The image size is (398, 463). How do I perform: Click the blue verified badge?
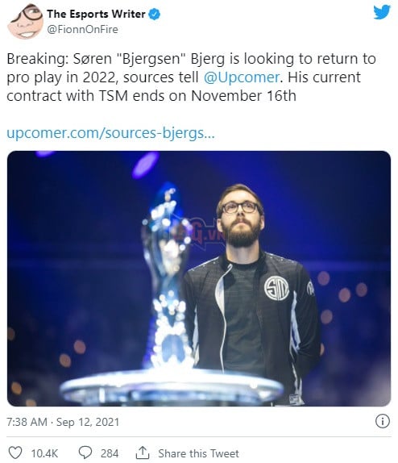pos(155,15)
